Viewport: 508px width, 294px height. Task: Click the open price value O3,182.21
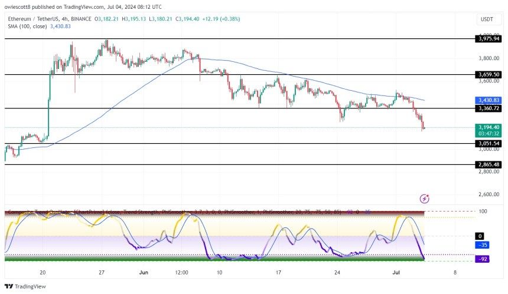pos(106,19)
